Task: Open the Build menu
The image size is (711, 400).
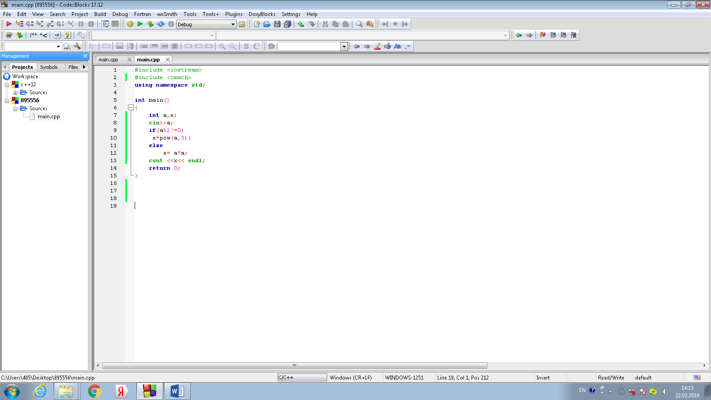Action: click(100, 14)
